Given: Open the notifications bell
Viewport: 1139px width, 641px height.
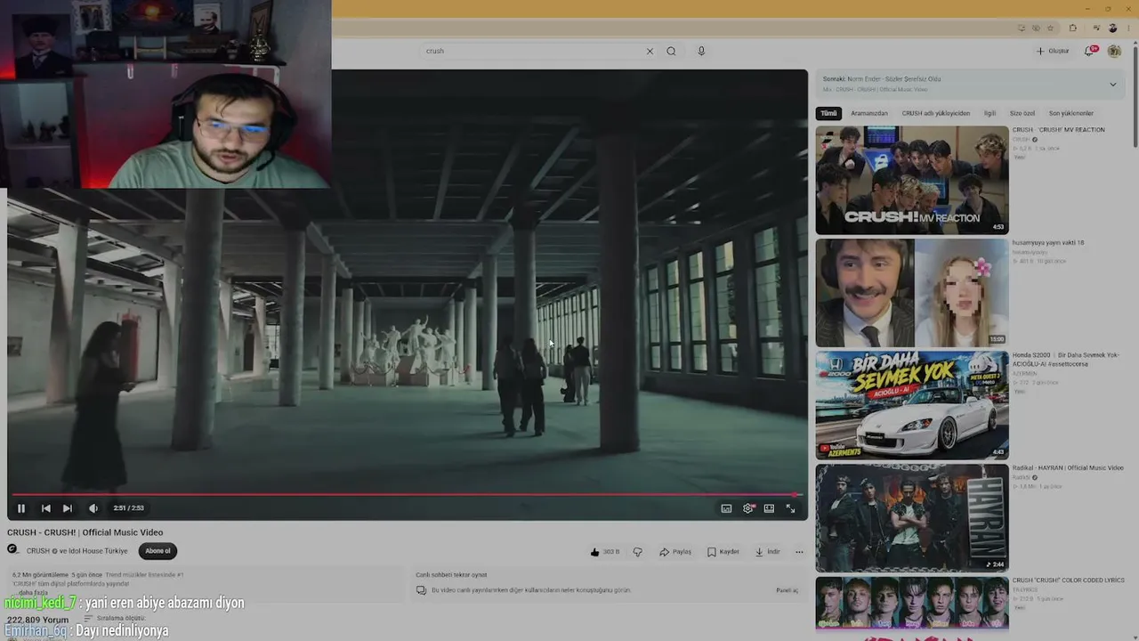Looking at the screenshot, I should [x=1089, y=51].
